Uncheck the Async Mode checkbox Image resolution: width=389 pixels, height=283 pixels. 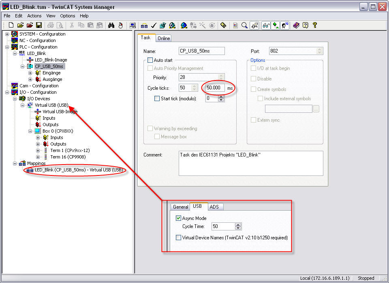(178, 218)
